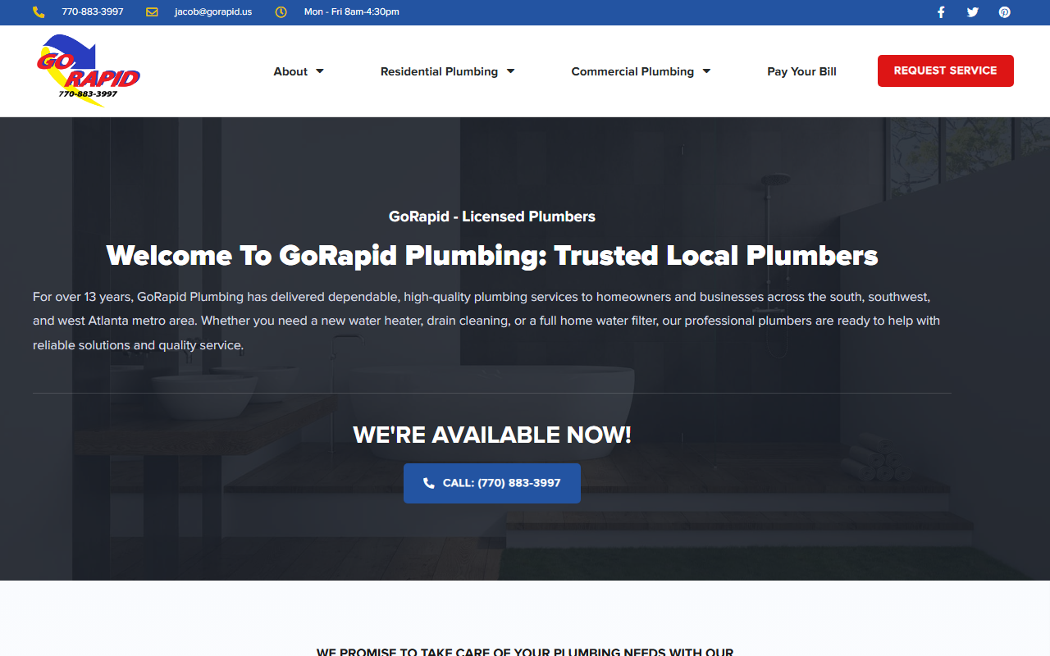This screenshot has width=1050, height=656.
Task: Expand the About dropdown arrow
Action: (x=320, y=71)
